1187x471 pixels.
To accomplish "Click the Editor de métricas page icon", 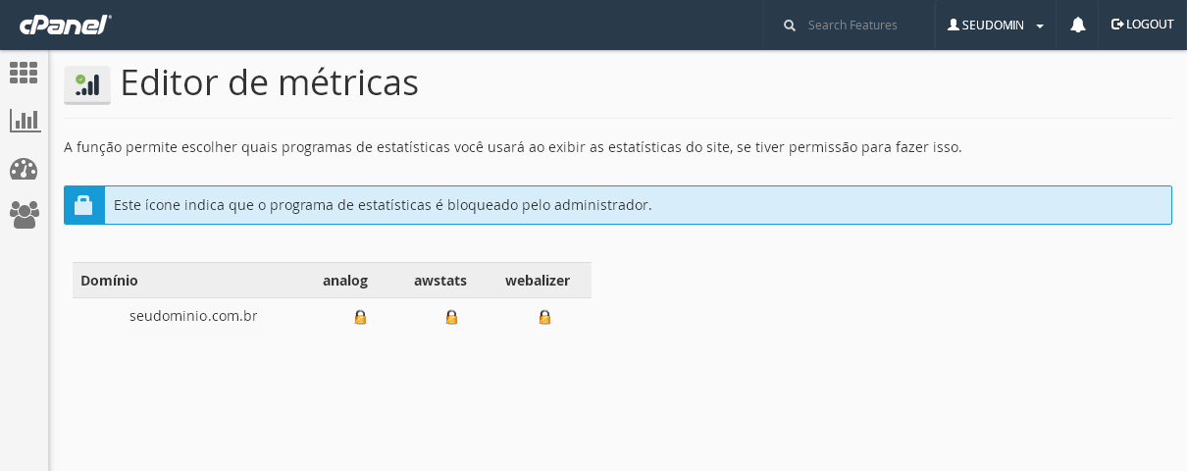I will 87,84.
